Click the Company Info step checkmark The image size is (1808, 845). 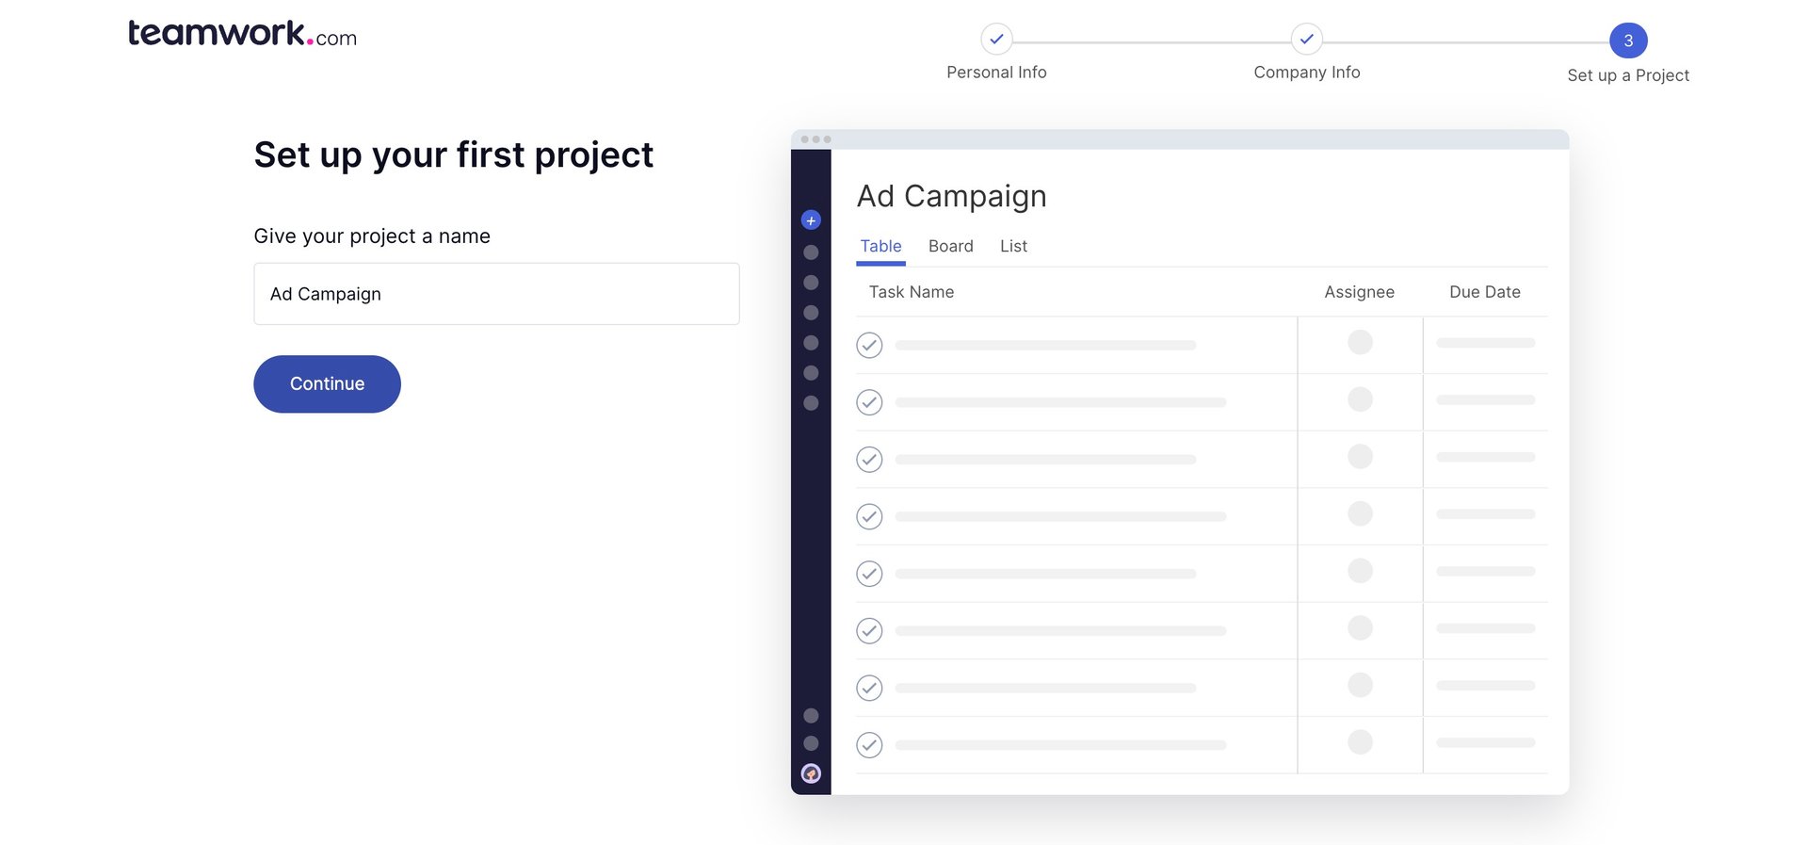(1306, 40)
